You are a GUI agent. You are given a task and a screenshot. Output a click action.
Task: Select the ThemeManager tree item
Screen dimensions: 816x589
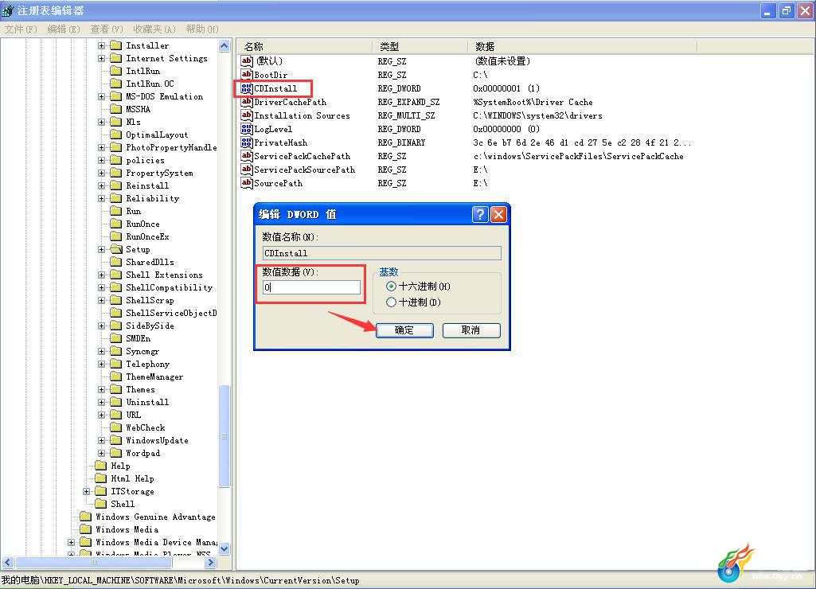[154, 376]
